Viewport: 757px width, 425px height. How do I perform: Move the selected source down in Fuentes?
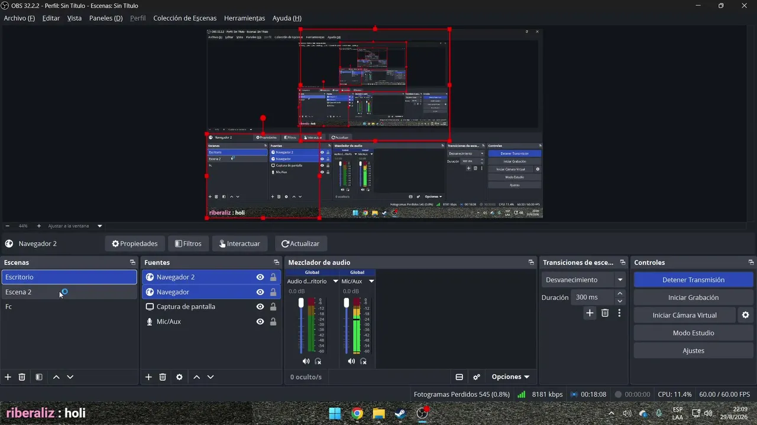(211, 377)
